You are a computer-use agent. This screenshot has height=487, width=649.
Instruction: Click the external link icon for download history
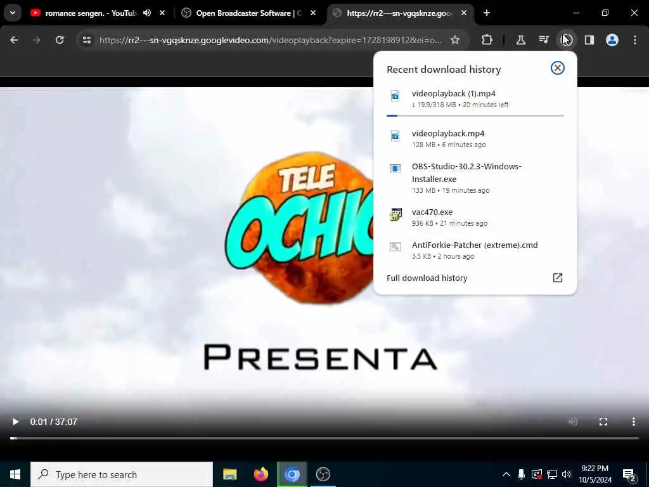558,278
